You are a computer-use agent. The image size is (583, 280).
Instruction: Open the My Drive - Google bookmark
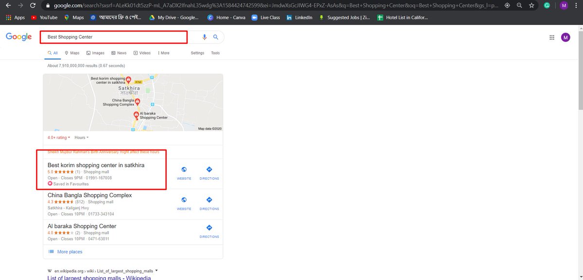[173, 17]
